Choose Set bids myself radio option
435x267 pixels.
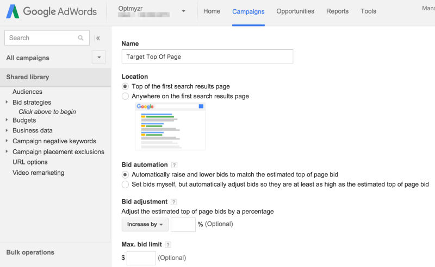(125, 185)
